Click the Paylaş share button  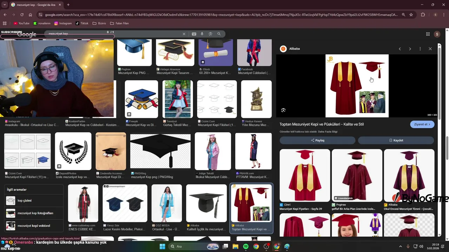pyautogui.click(x=317, y=140)
